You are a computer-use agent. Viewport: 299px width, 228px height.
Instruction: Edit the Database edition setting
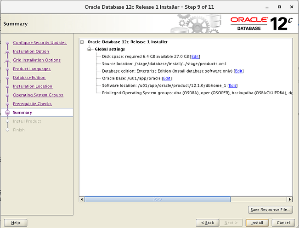coord(238,71)
